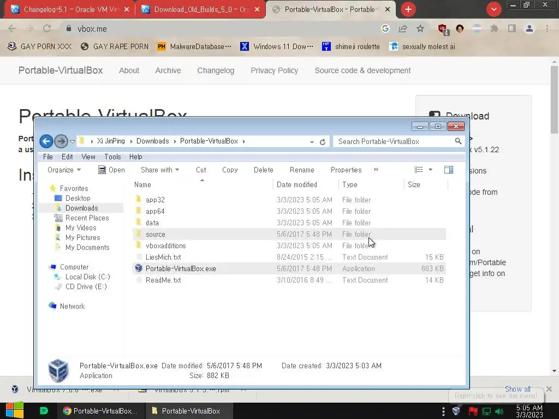Bookmark this page with the star
This screenshot has height=419, width=559.
click(x=420, y=29)
